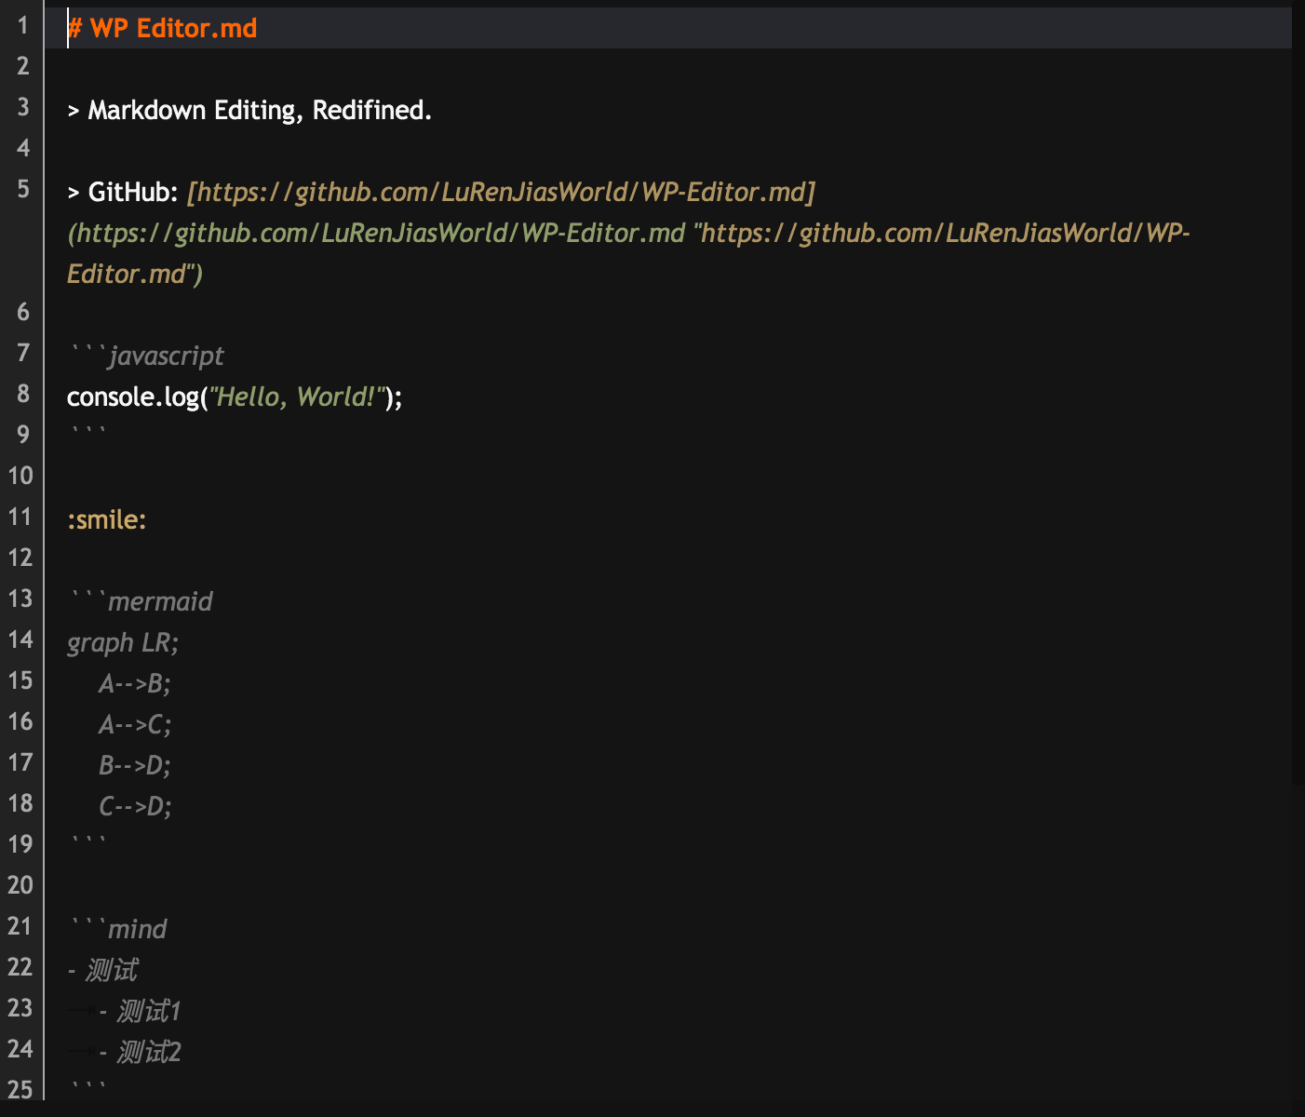The width and height of the screenshot is (1305, 1117).
Task: Click the "graph LR;" line
Action: 123,642
